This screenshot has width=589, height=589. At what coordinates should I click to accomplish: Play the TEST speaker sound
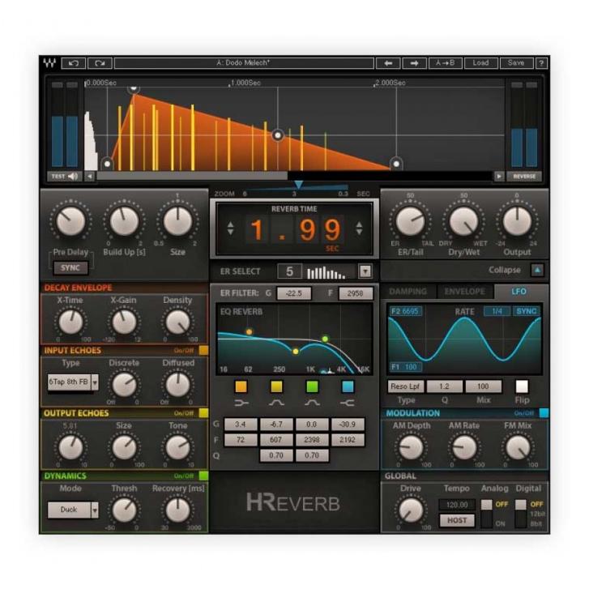65,176
